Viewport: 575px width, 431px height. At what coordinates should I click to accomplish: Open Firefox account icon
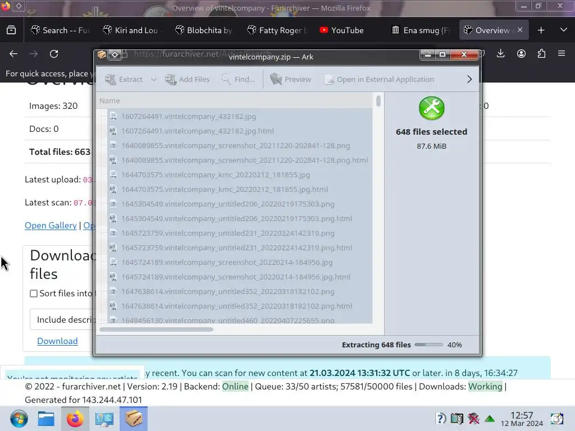point(521,54)
